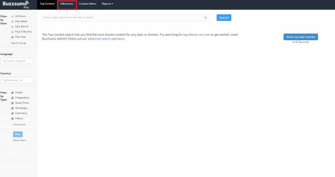This screenshot has width=335, height=177.
Task: Focus the Country input field
Action: [x=17, y=80]
